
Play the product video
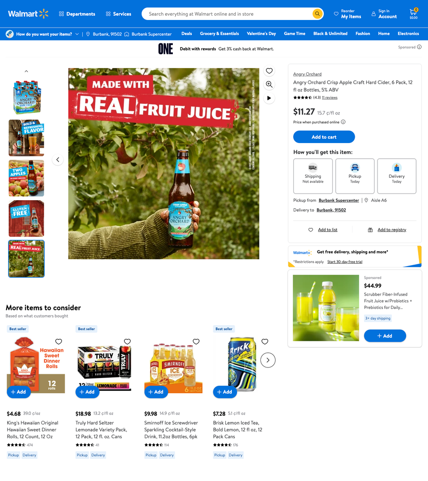click(x=269, y=98)
